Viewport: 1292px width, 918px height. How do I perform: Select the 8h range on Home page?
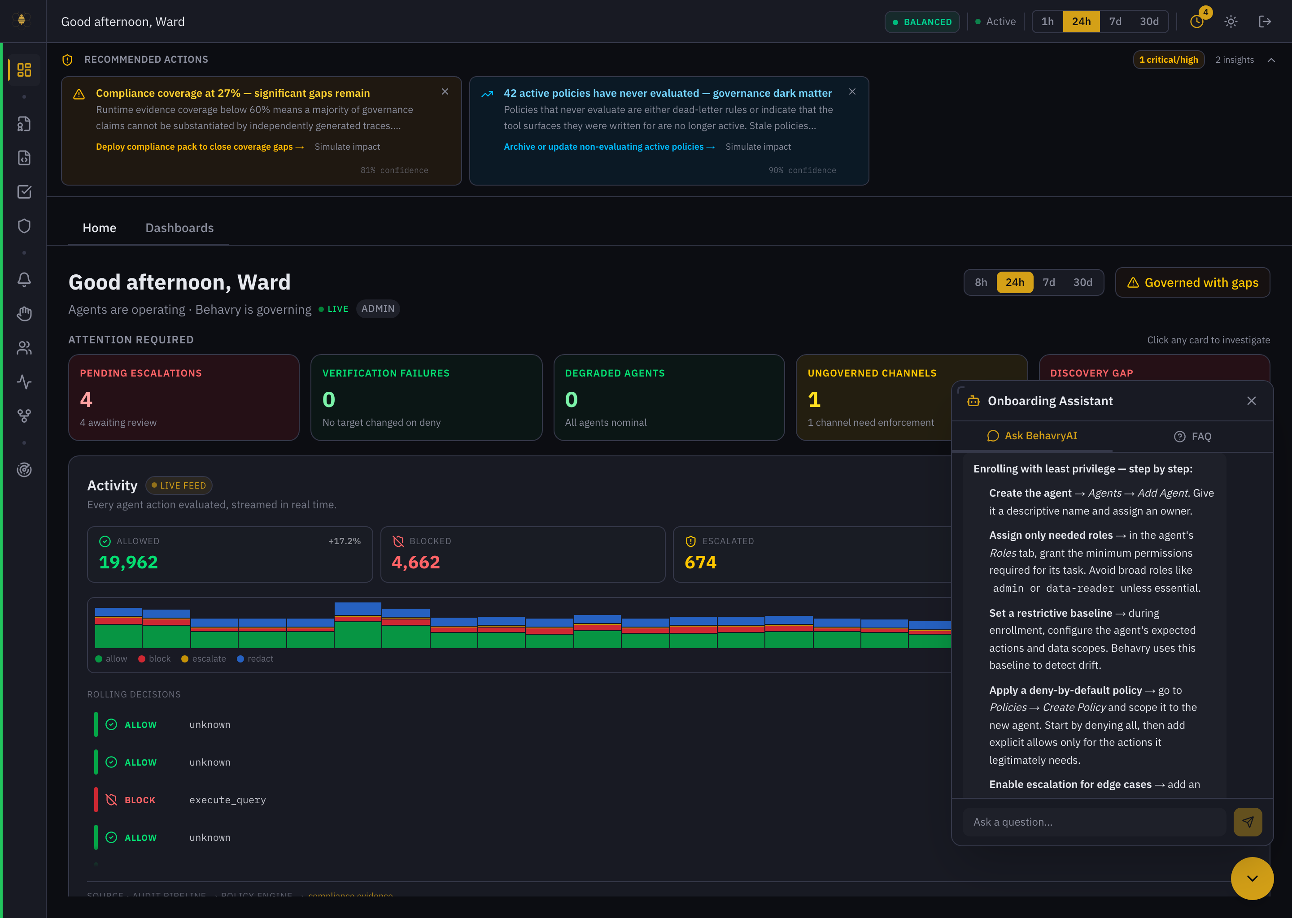[981, 282]
